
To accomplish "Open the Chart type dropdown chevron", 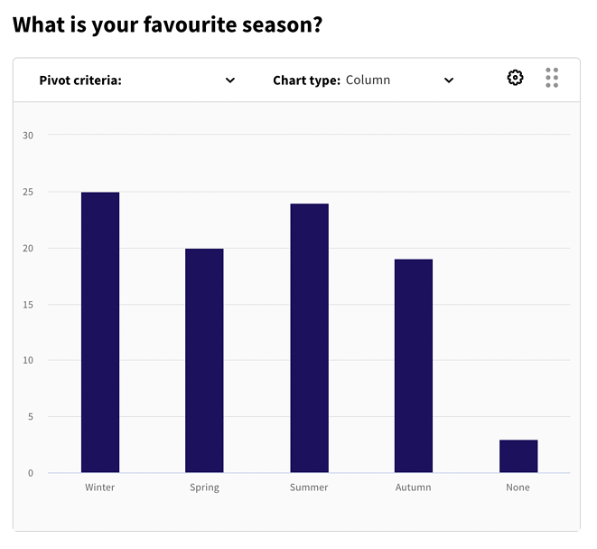I will pyautogui.click(x=449, y=80).
